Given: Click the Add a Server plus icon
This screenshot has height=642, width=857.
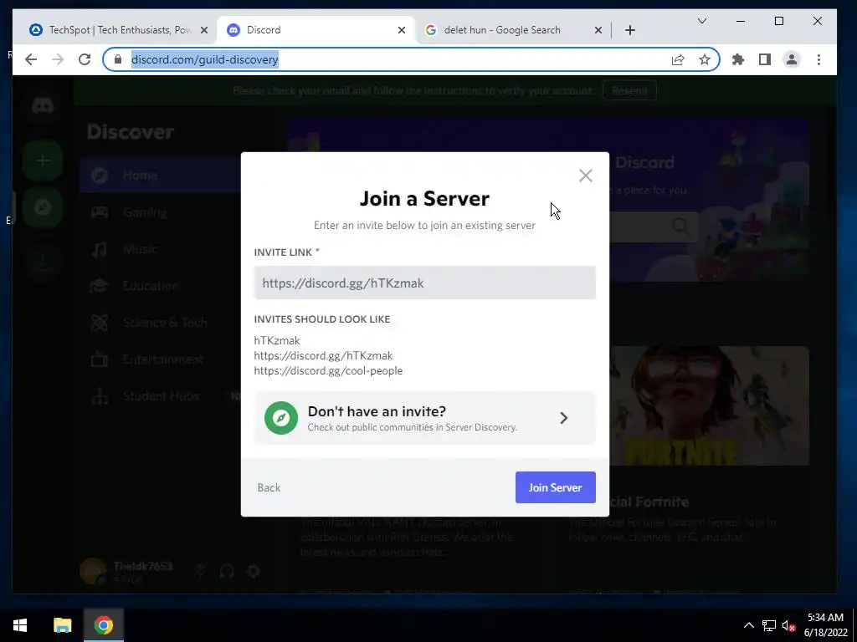Looking at the screenshot, I should (x=43, y=160).
